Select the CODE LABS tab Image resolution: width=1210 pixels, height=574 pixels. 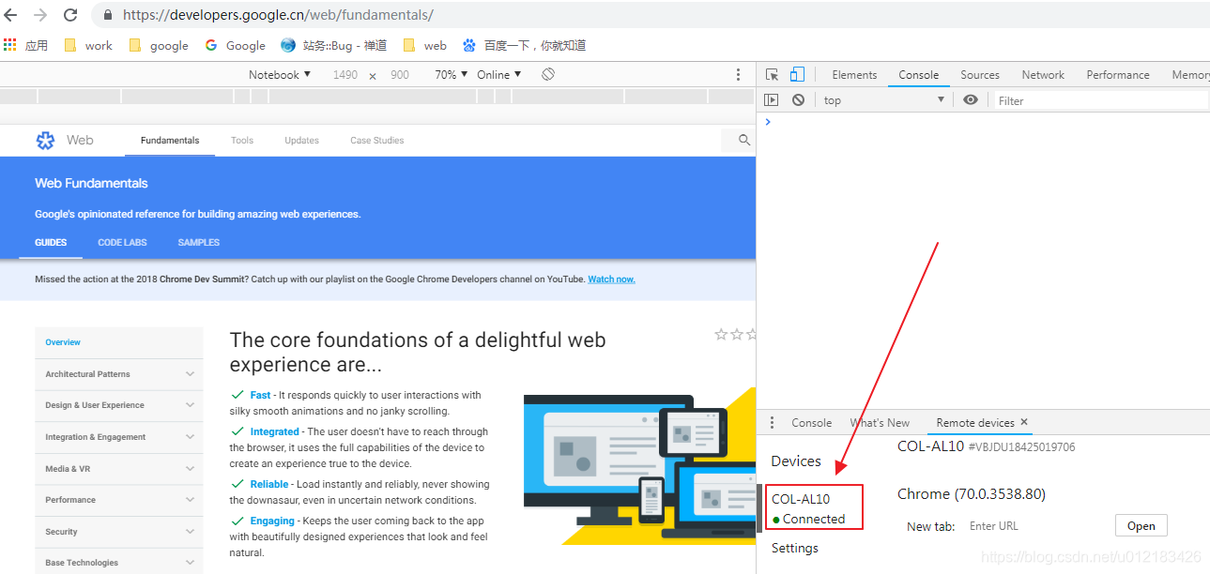pos(122,243)
